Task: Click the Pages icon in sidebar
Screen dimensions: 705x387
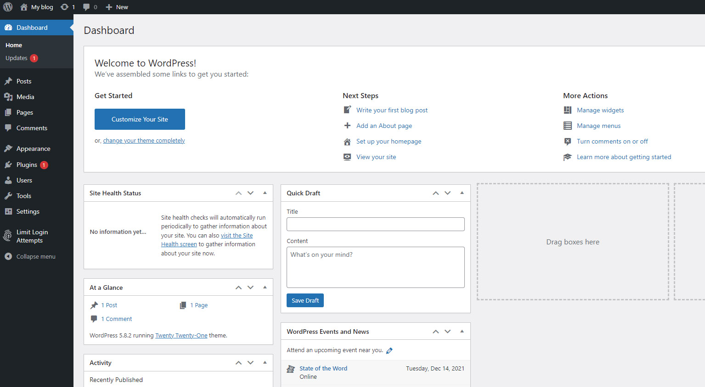Action: [x=8, y=112]
